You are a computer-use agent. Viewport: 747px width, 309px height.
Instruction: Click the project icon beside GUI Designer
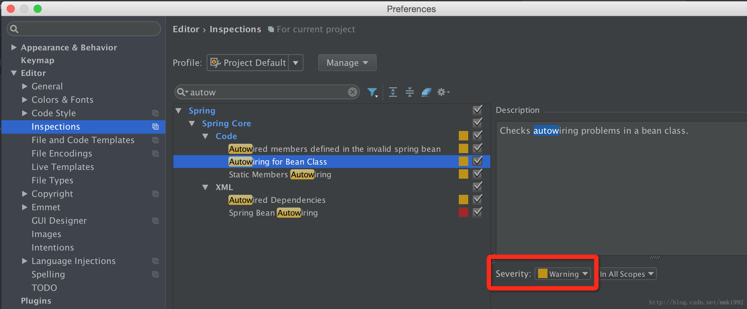point(156,221)
